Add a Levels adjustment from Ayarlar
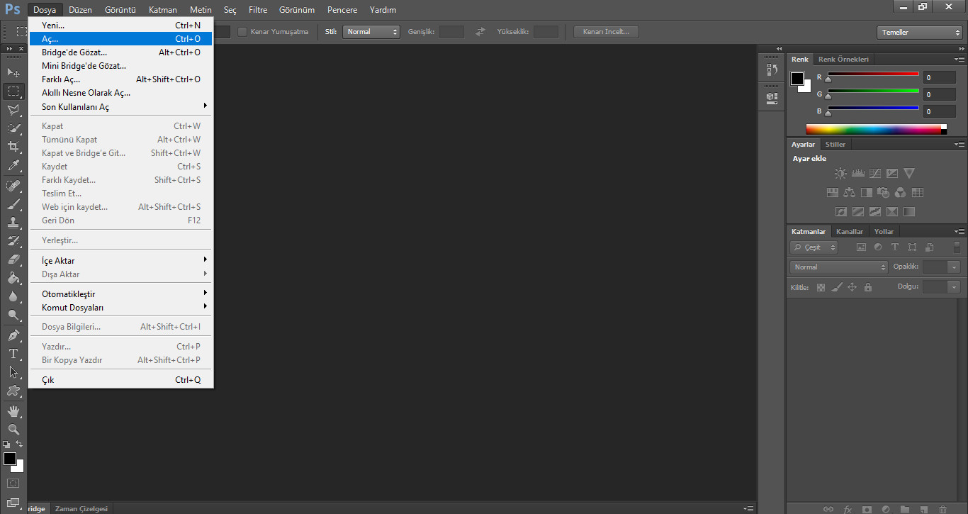 pos(857,173)
